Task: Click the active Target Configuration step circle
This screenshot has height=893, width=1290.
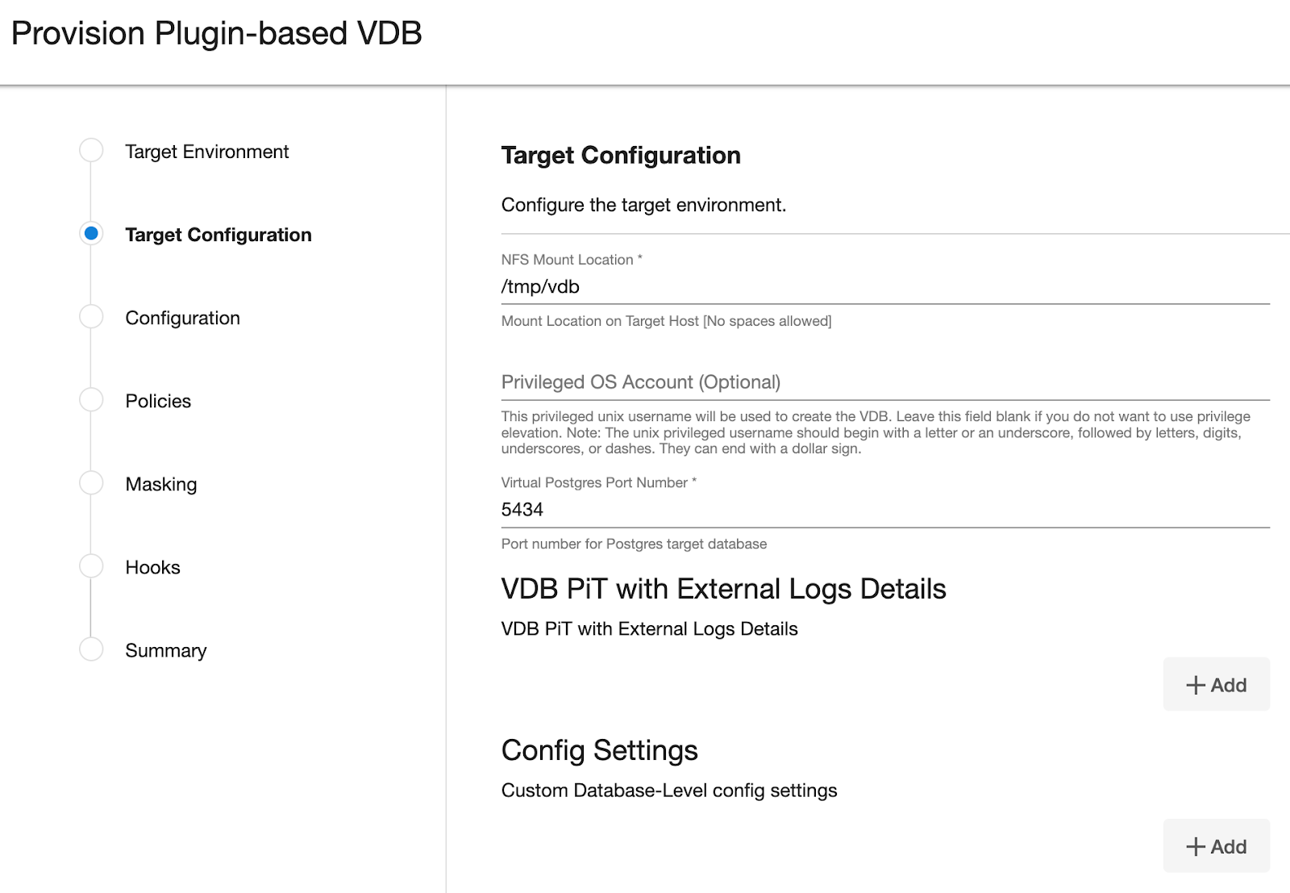Action: click(91, 234)
